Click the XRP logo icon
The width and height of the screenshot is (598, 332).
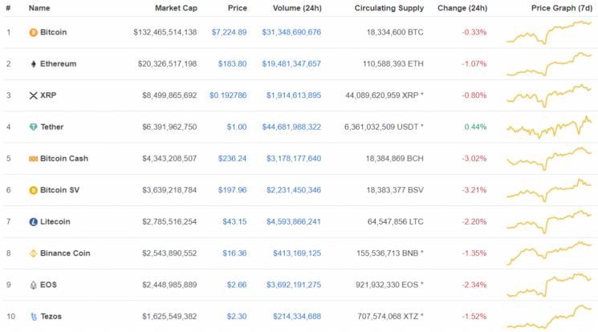(x=33, y=95)
